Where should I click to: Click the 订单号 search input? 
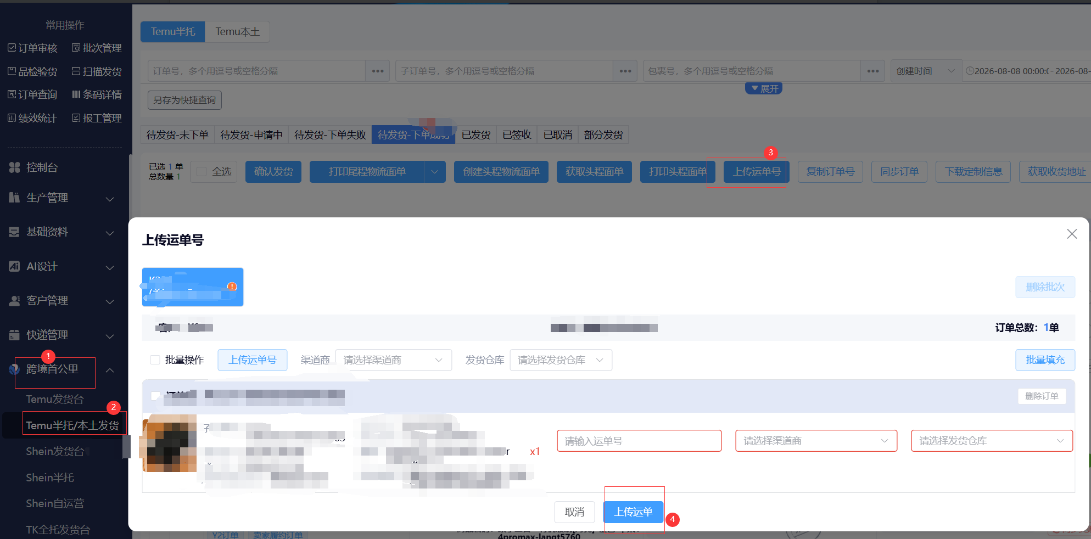(256, 71)
